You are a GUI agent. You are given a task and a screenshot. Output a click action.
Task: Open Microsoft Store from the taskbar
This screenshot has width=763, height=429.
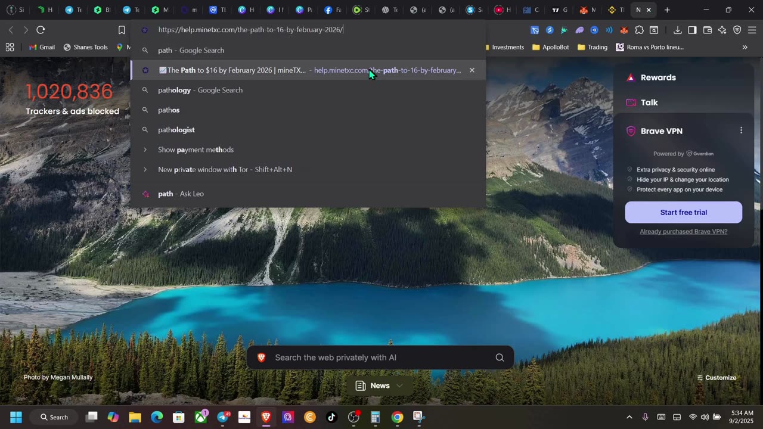click(178, 417)
